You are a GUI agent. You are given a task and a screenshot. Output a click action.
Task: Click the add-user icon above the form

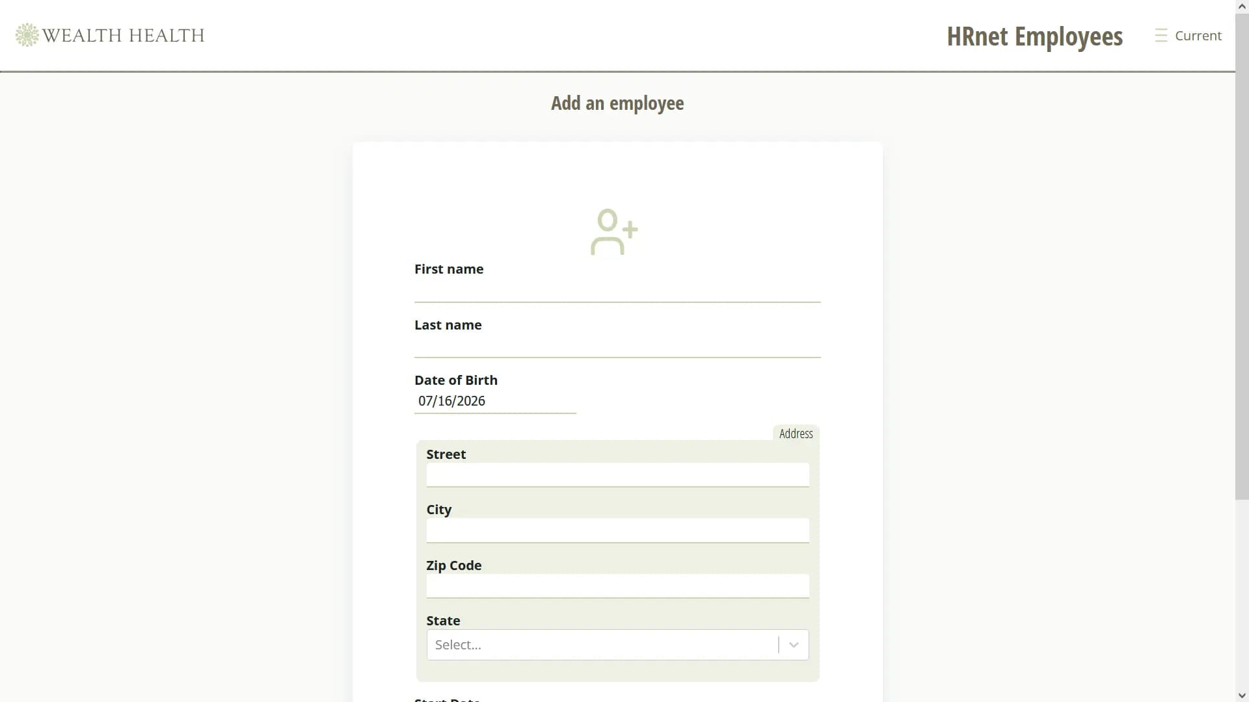point(614,232)
